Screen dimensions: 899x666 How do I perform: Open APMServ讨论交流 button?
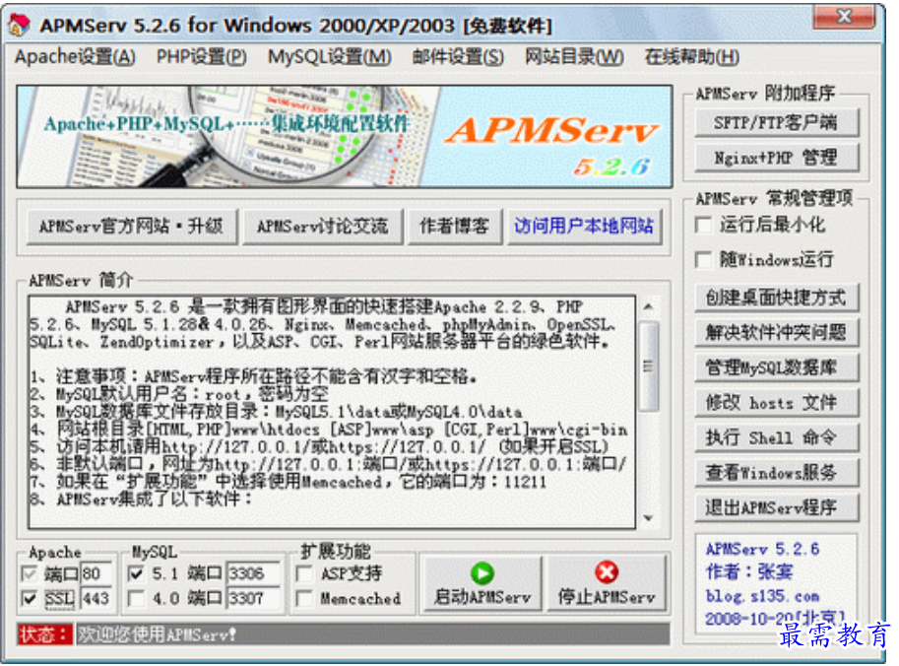coord(323,227)
